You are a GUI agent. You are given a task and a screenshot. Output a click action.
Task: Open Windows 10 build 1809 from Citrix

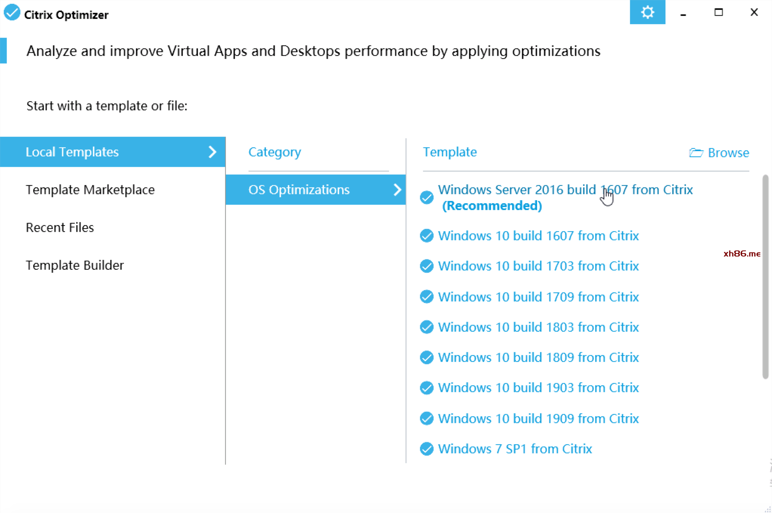point(538,357)
